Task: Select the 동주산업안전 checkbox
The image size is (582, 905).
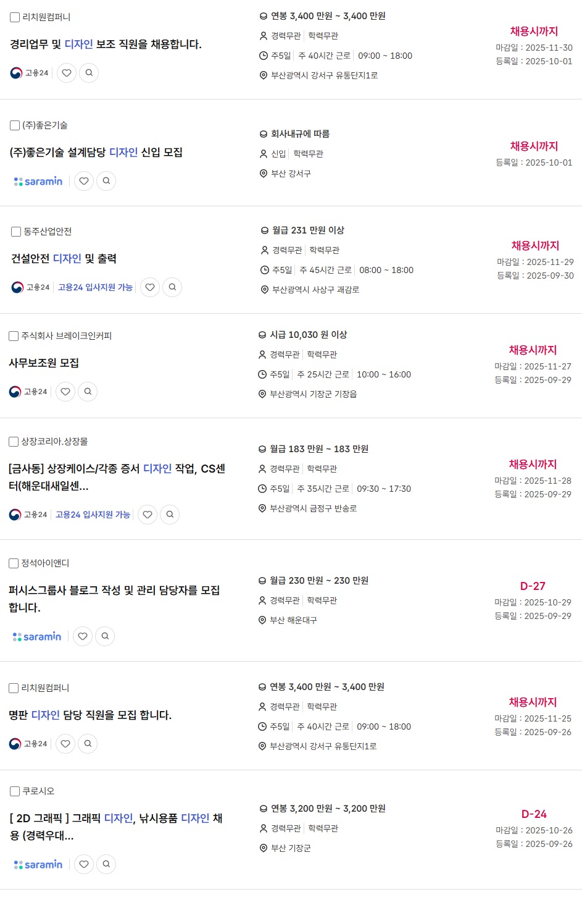Action: 16,232
